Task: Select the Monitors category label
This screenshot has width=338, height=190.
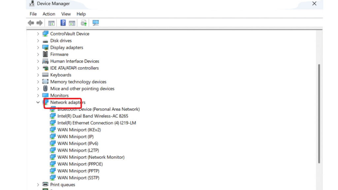Action: (59, 95)
